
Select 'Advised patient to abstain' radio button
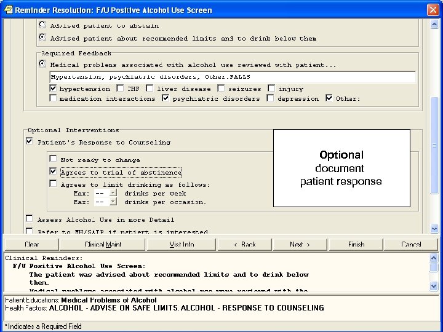tap(42, 25)
